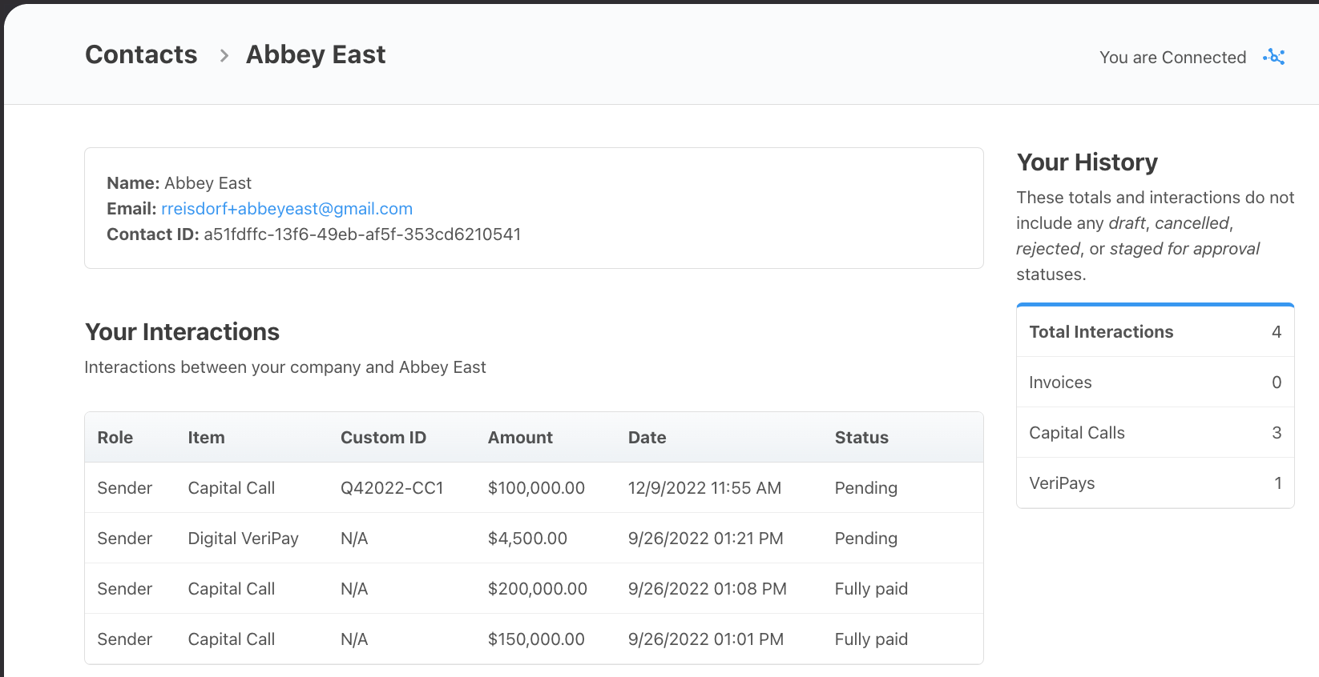Click Pending status of the $4,500.00 row

click(865, 539)
